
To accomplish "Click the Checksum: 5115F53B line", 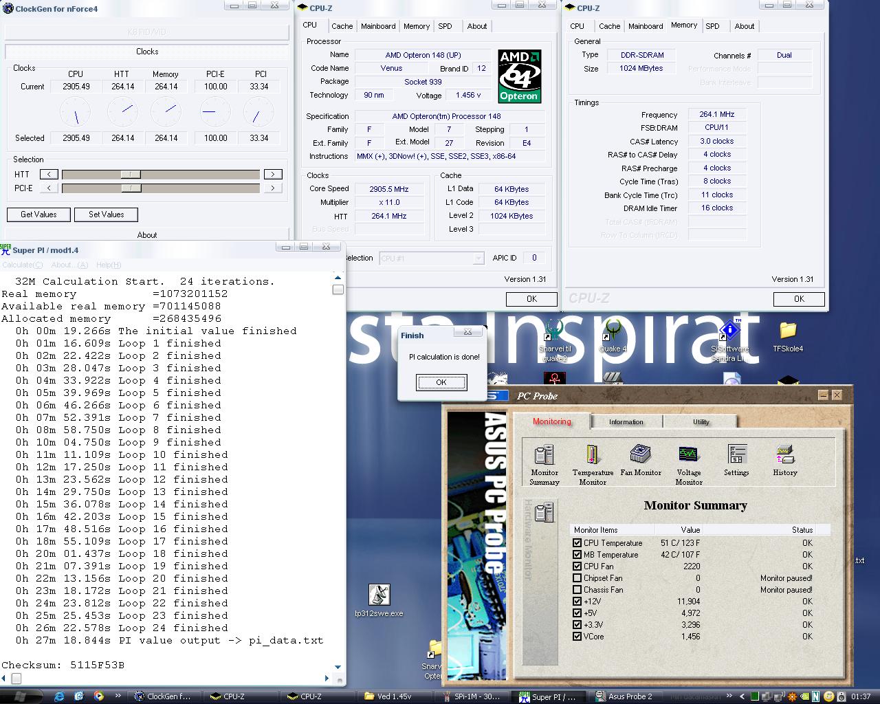I will pos(63,665).
